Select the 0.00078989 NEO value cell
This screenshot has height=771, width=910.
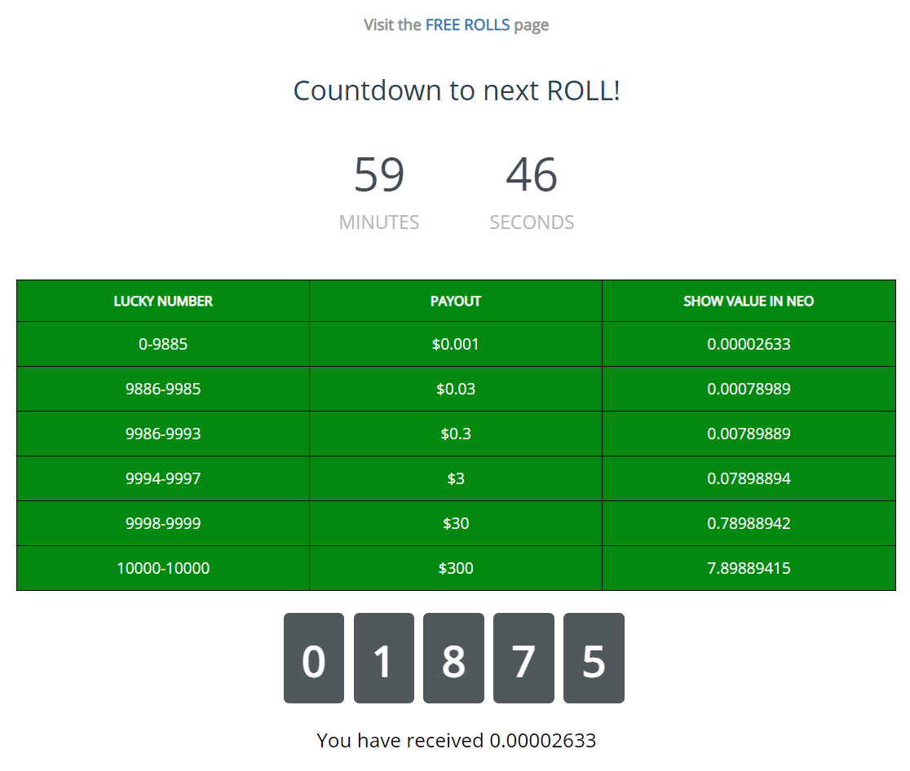pyautogui.click(x=749, y=389)
